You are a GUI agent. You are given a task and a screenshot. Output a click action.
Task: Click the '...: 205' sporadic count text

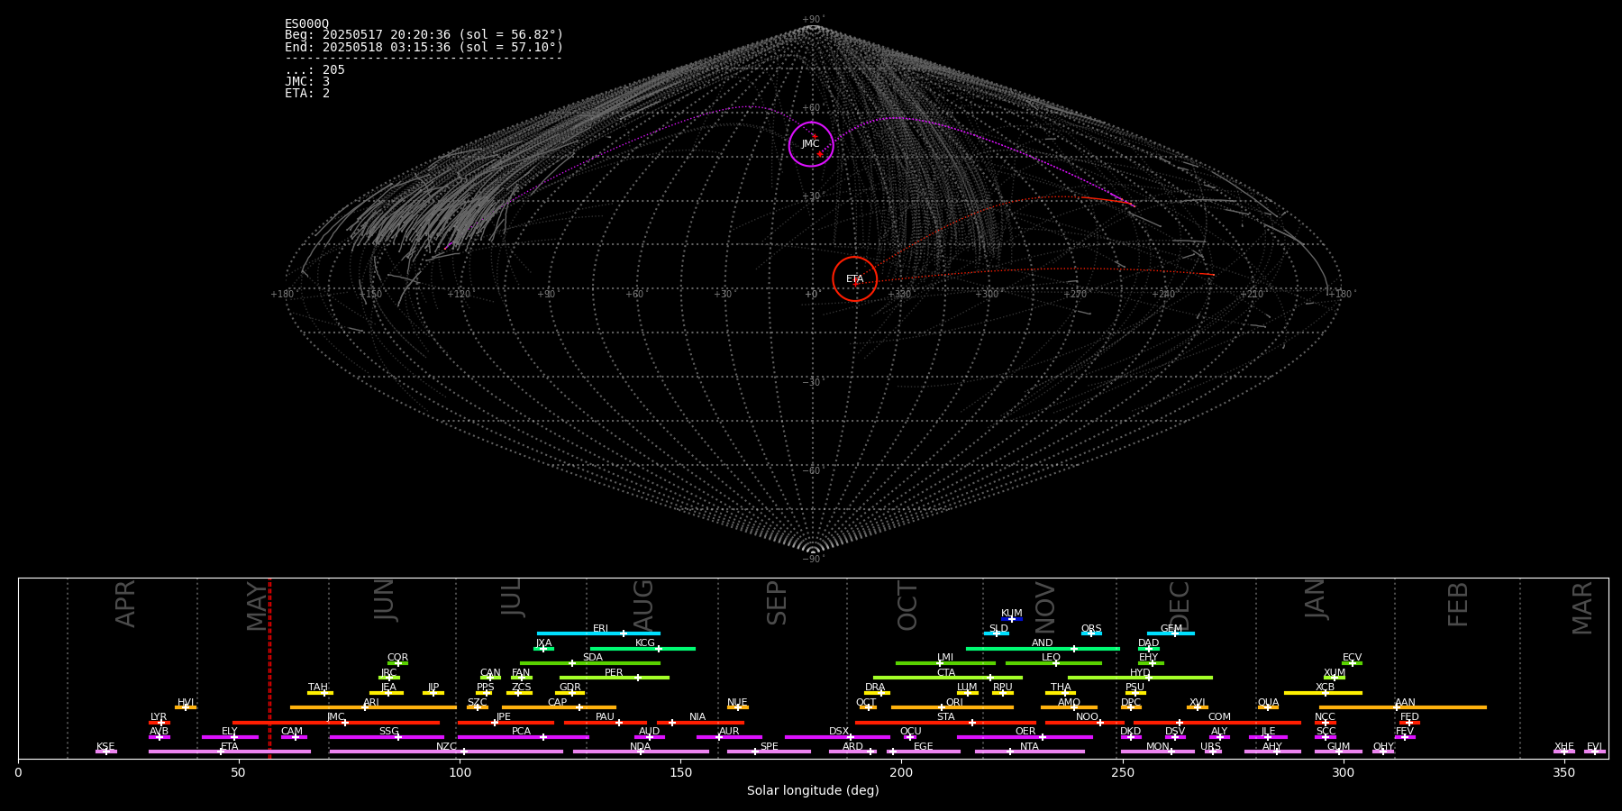point(314,70)
